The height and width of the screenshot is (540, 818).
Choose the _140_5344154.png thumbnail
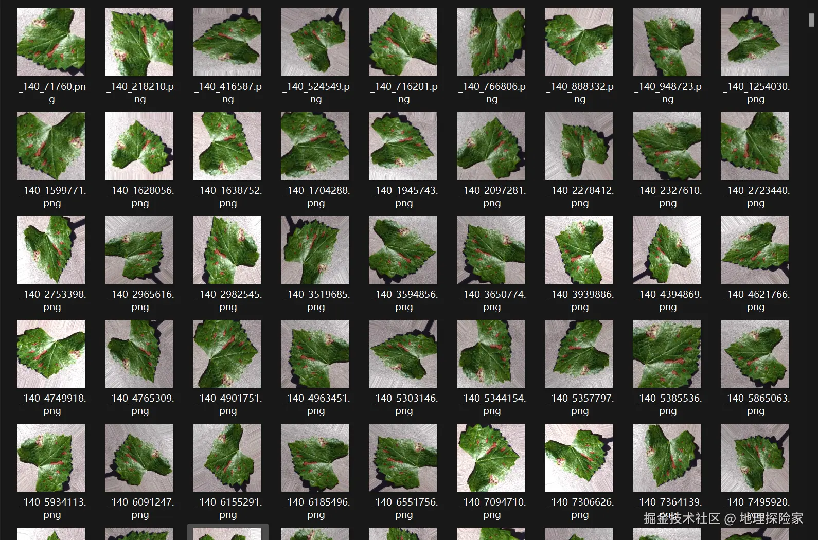[x=491, y=354]
